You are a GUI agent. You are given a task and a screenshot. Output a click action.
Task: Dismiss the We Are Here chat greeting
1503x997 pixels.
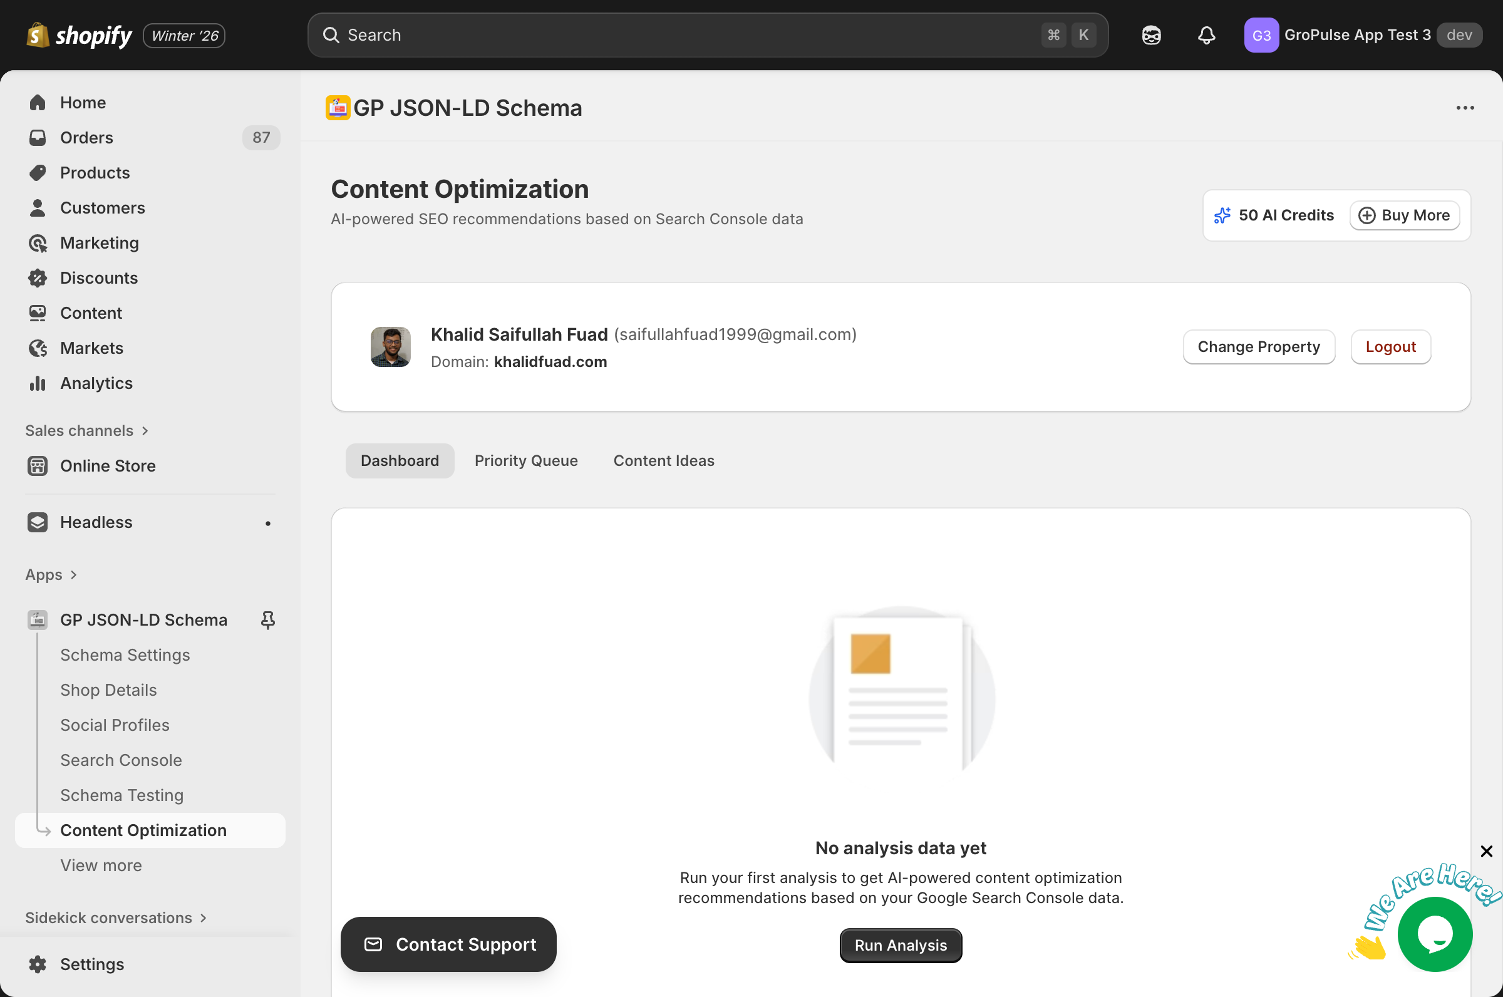[x=1487, y=851]
